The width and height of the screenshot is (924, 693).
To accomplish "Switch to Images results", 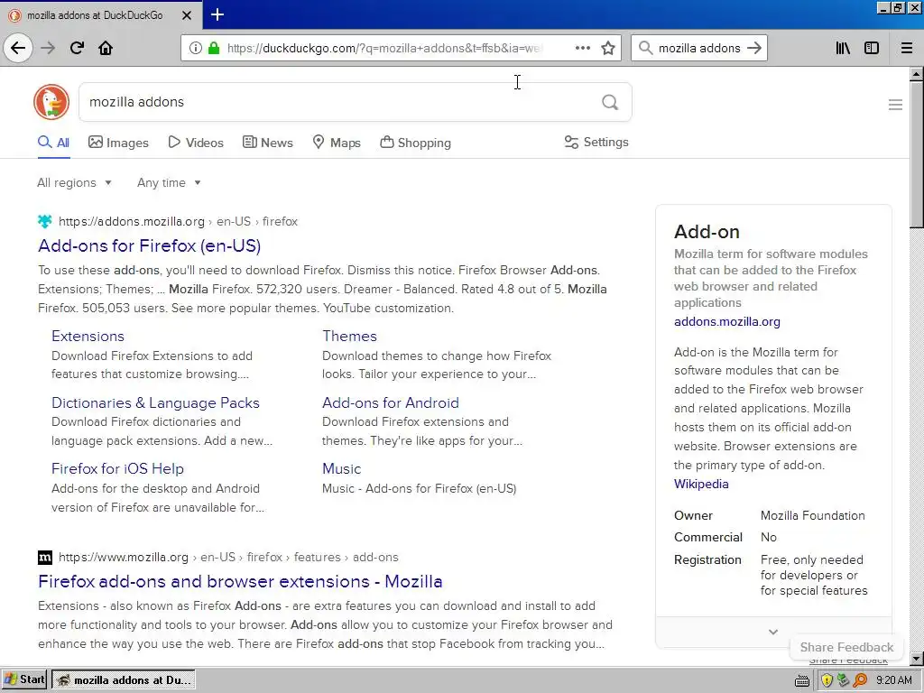I will click(x=118, y=143).
